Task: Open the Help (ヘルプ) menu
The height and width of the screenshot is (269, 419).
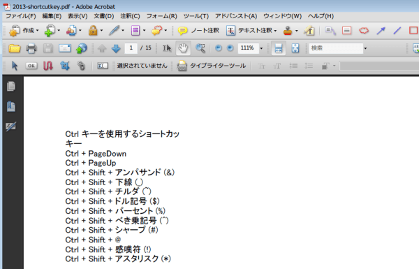Action: pos(321,16)
